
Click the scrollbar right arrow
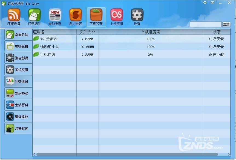click(229, 154)
